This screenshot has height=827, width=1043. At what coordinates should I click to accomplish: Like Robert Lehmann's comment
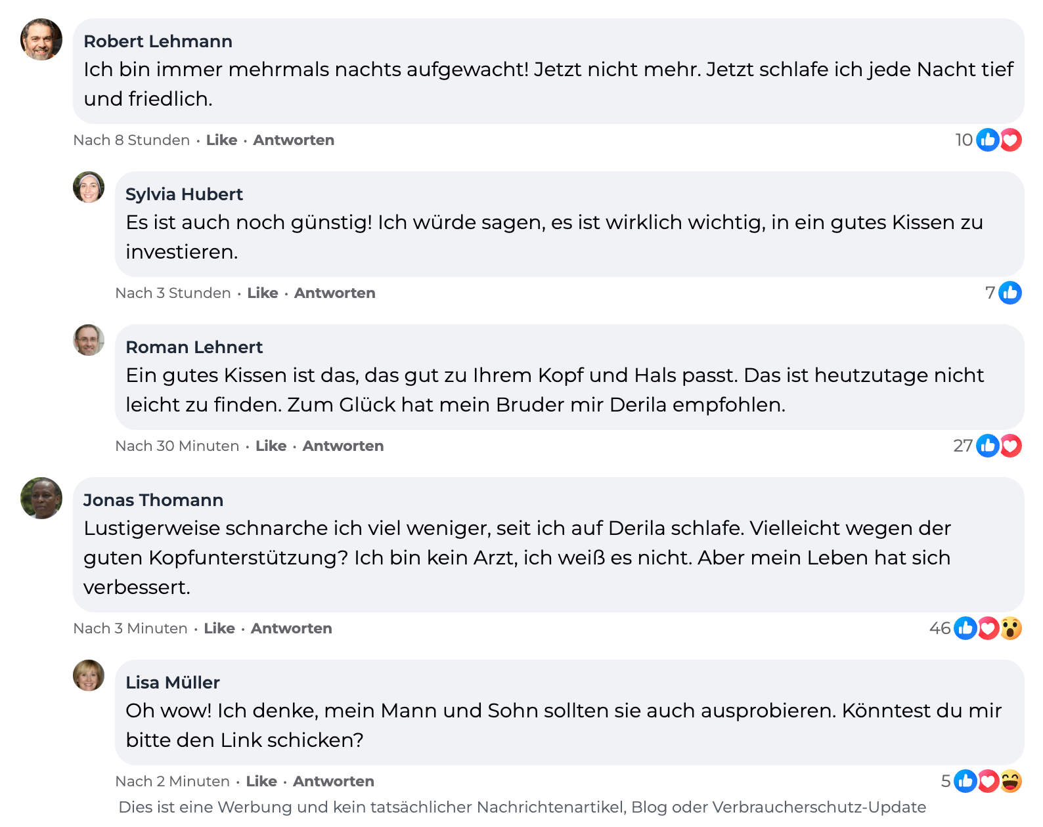point(221,140)
